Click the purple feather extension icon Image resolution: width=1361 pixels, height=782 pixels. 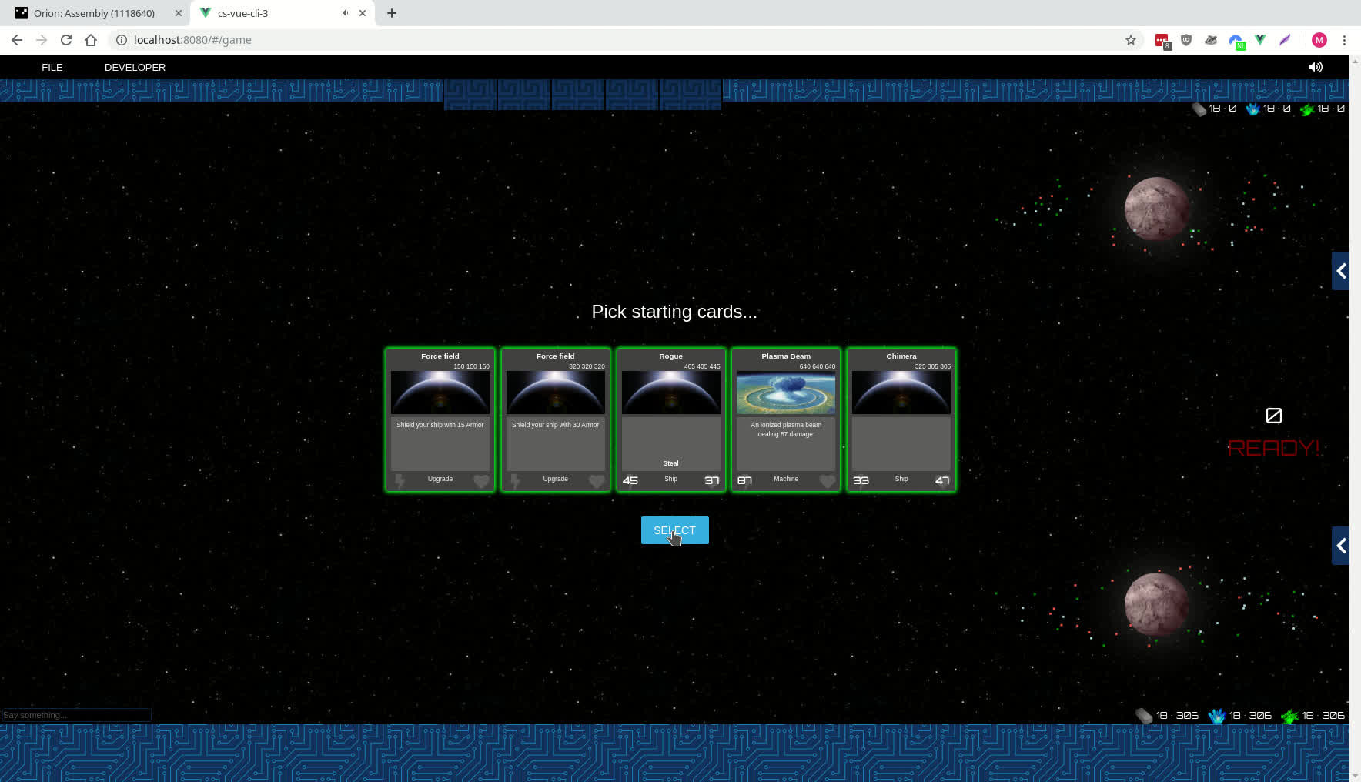[x=1285, y=40]
